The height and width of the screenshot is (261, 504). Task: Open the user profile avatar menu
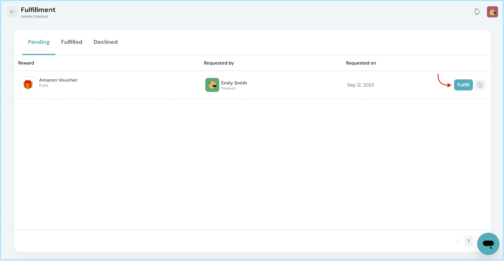[x=492, y=12]
